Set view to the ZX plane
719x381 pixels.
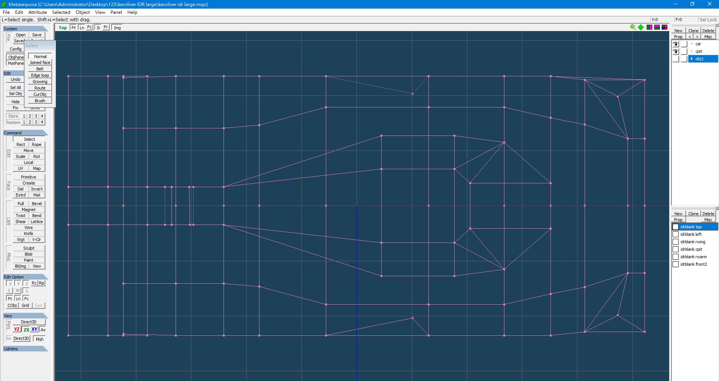pyautogui.click(x=26, y=329)
